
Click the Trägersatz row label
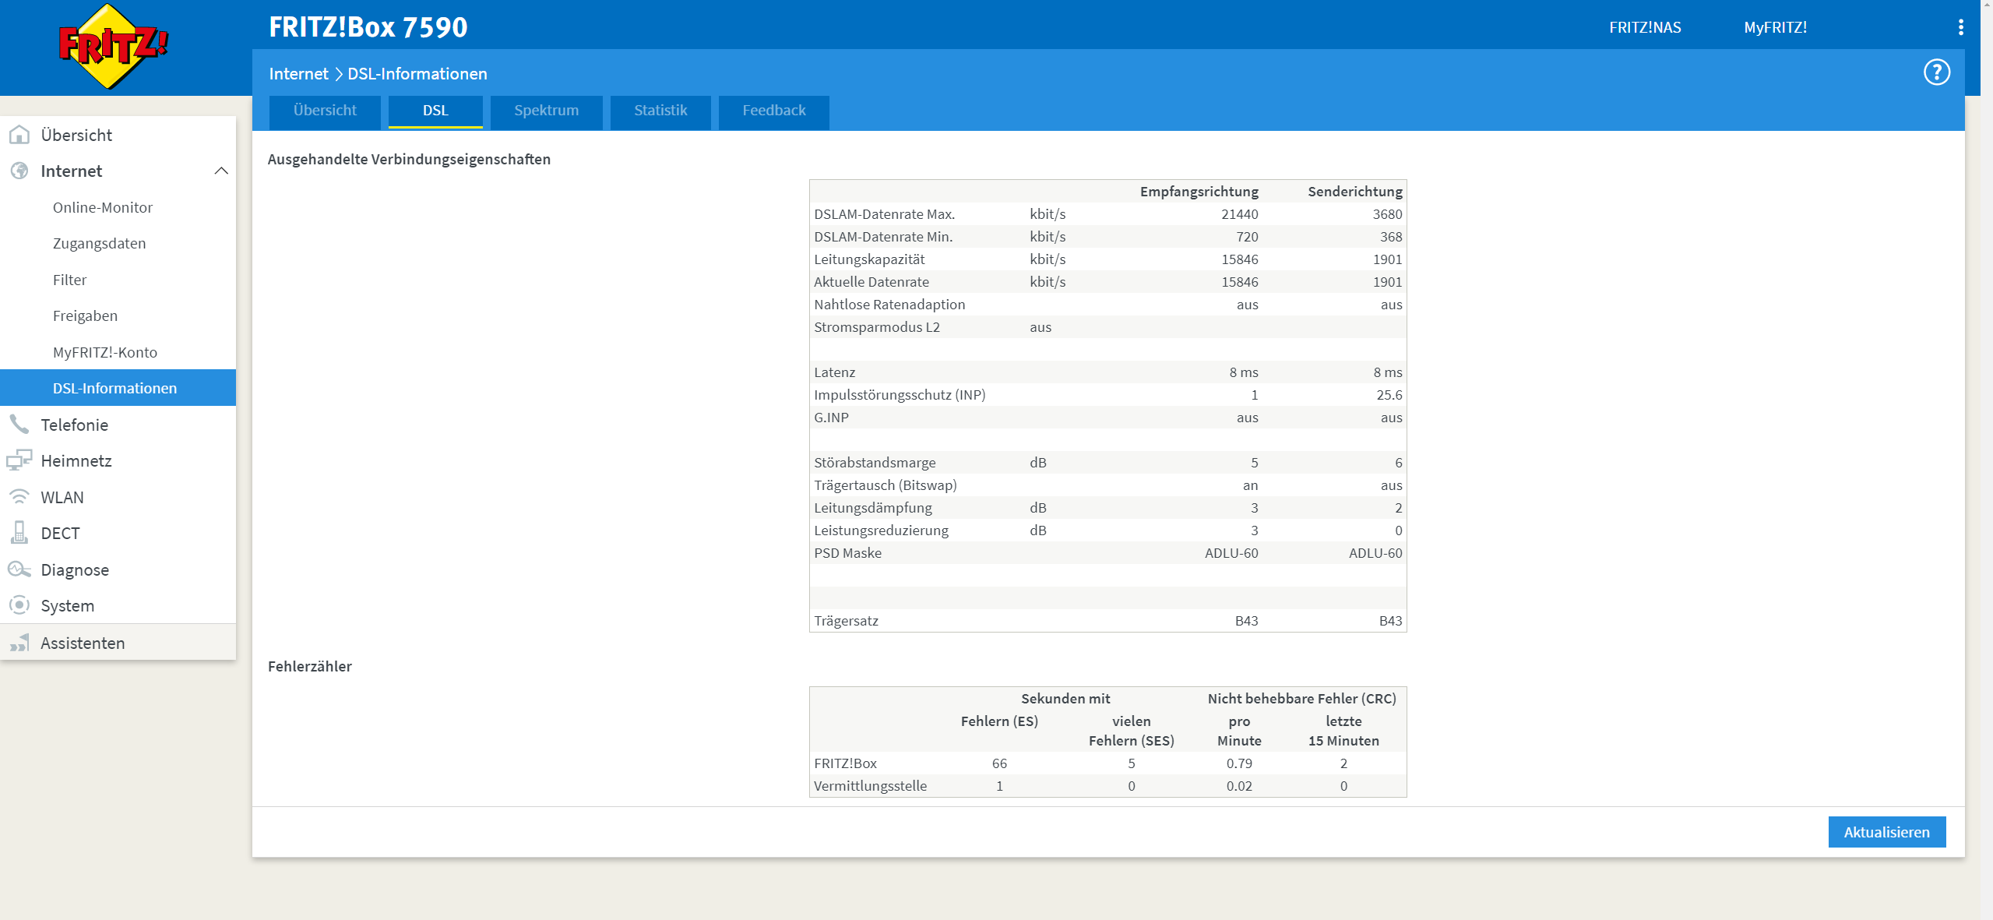coord(846,621)
